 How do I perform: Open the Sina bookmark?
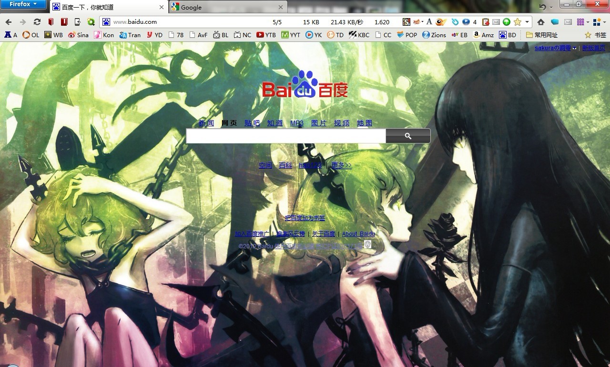(x=79, y=35)
